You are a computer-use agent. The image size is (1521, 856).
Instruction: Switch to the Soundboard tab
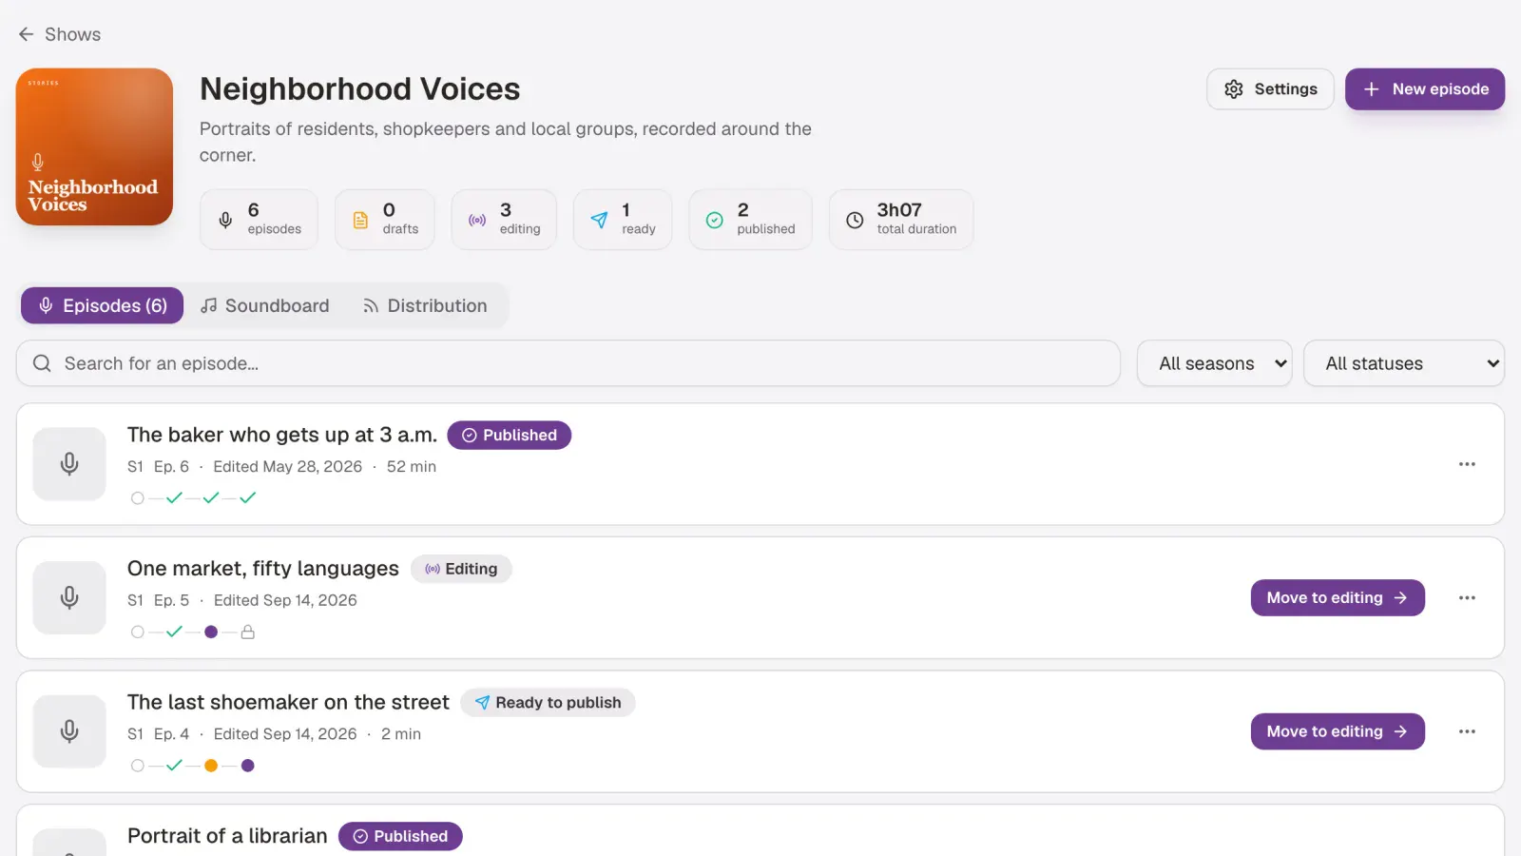point(265,305)
